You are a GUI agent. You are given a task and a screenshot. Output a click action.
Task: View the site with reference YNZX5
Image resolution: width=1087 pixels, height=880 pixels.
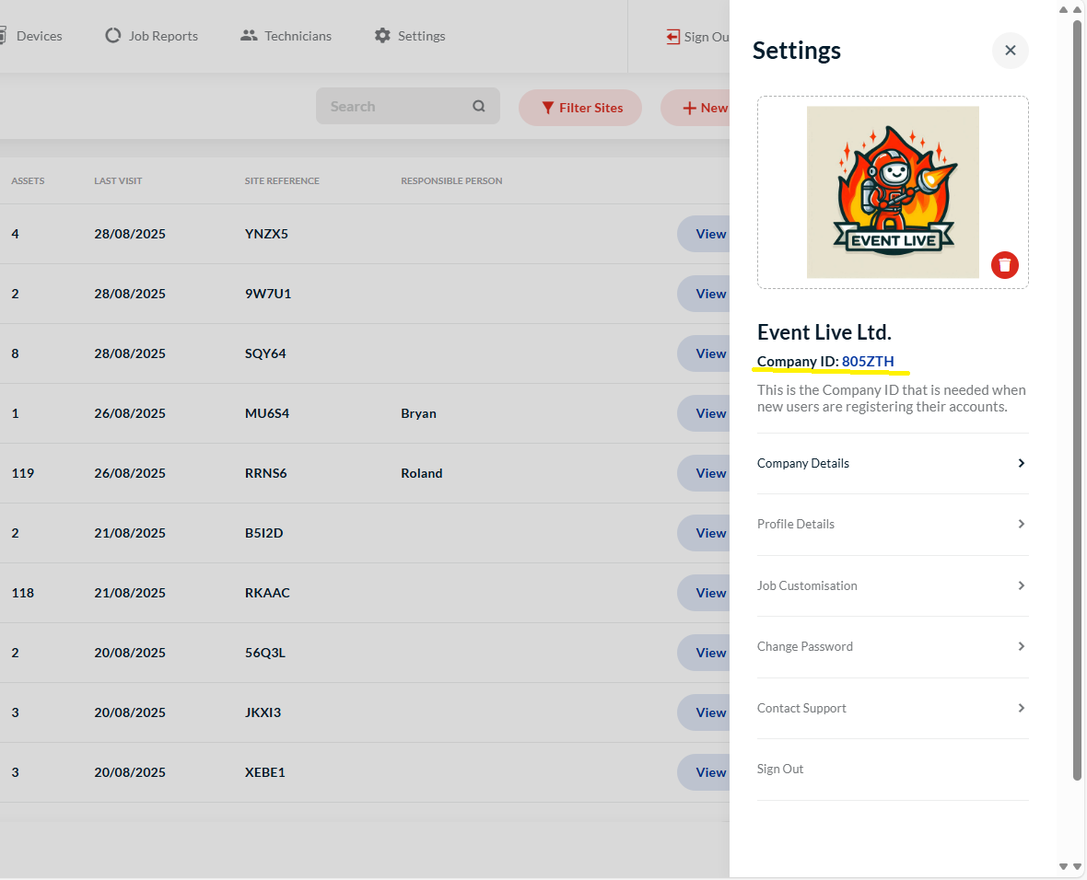[x=709, y=234]
